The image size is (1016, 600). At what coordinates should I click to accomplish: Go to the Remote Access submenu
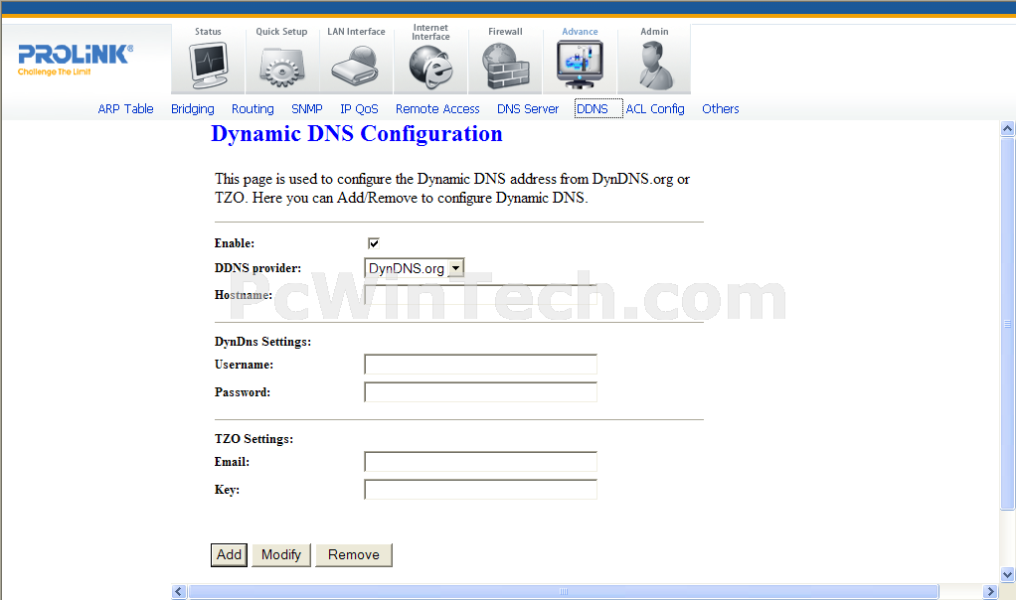click(437, 108)
